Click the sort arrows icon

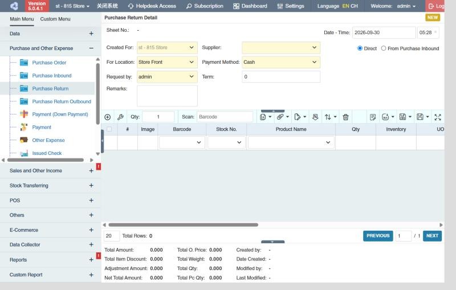pos(328,117)
